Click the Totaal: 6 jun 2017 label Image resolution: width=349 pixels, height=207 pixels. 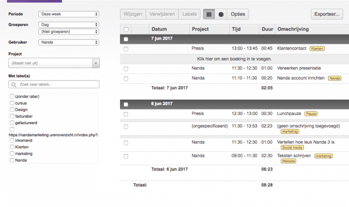tap(170, 169)
